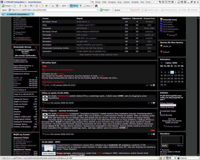
Task: Open the Nawigacja menu
Action: point(112,2)
